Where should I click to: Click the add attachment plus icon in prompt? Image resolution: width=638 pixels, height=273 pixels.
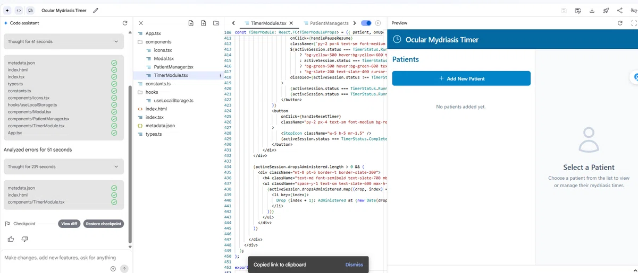click(113, 269)
